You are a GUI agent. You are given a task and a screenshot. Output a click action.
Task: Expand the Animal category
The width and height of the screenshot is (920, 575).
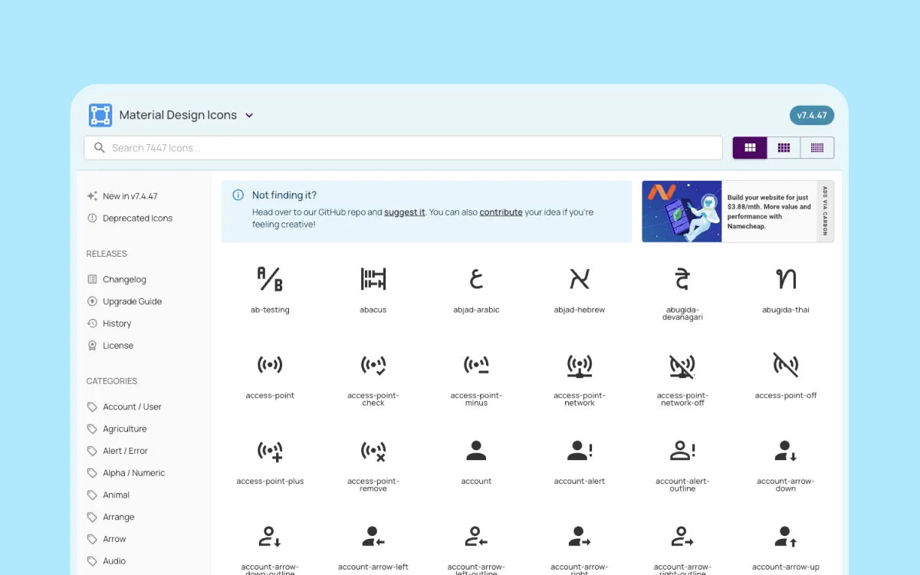point(115,495)
